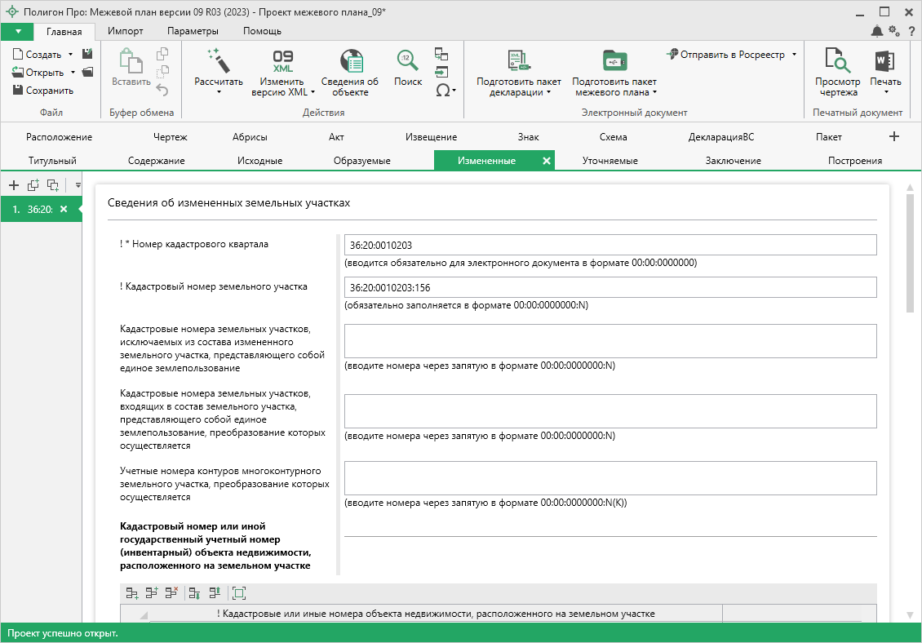Expand Подготовить пакет межевого плана menu
This screenshot has height=643, width=922.
[654, 92]
